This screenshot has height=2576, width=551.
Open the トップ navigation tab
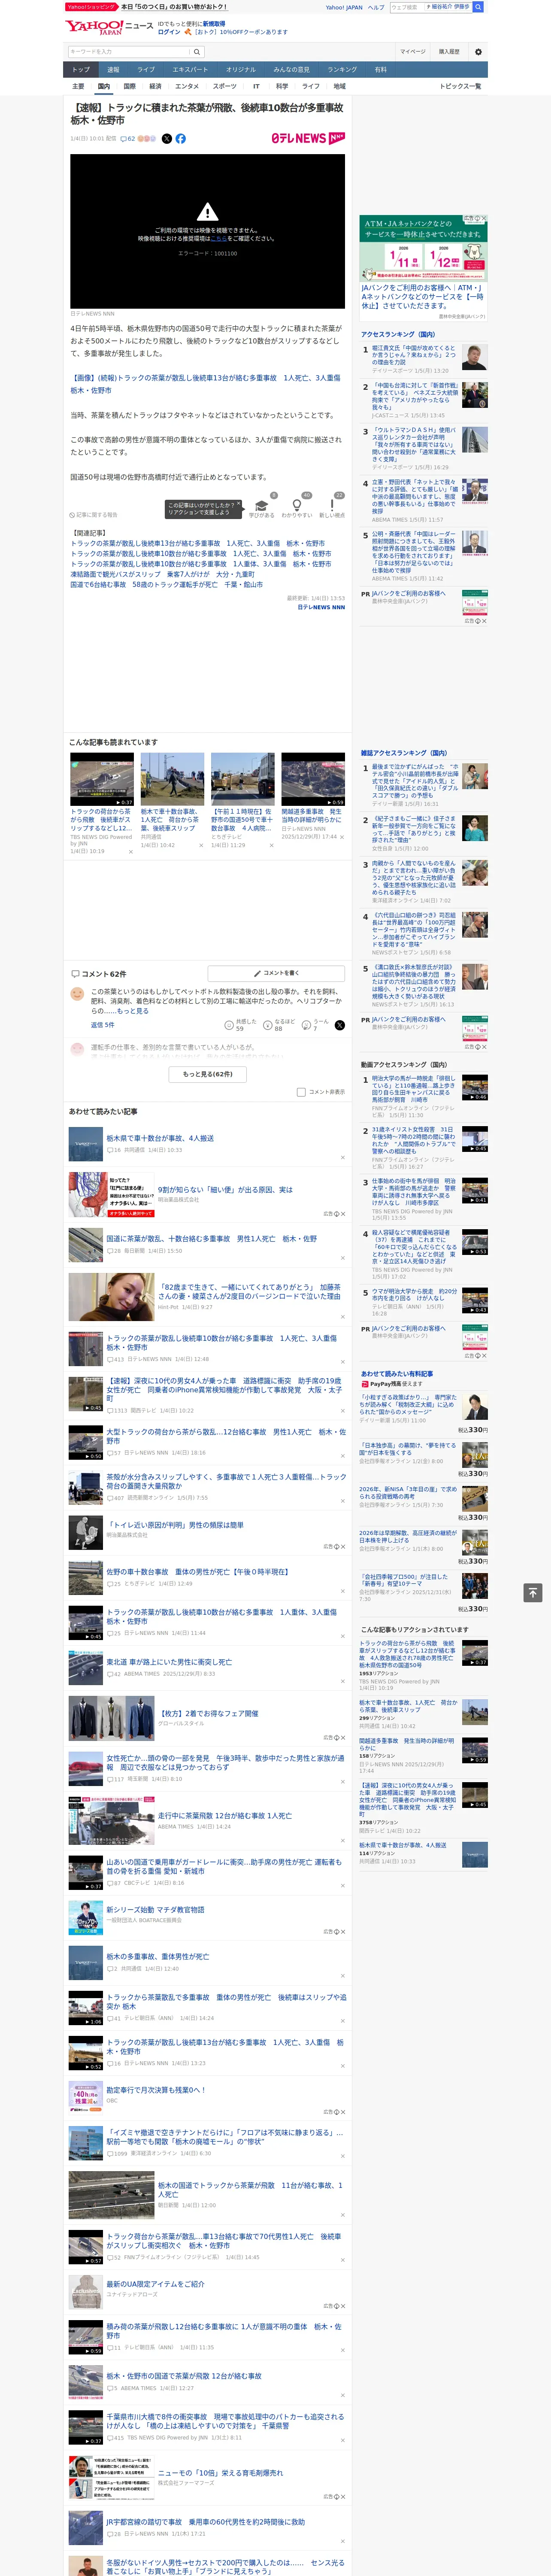click(81, 70)
